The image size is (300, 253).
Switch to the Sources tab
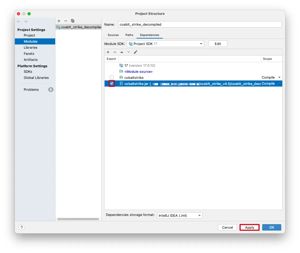[113, 35]
